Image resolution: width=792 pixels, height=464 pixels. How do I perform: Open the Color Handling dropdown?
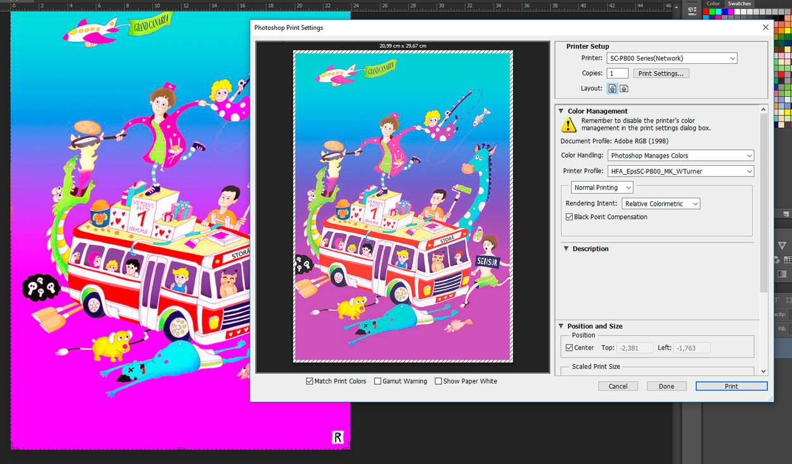[680, 155]
